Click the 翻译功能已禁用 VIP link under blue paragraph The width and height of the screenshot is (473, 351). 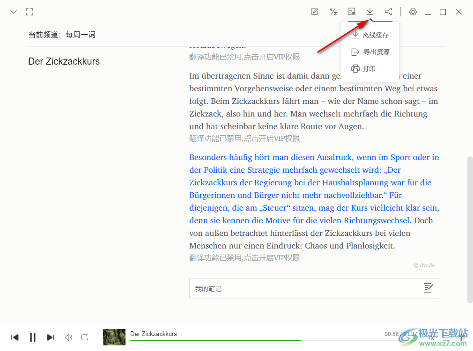tap(244, 258)
